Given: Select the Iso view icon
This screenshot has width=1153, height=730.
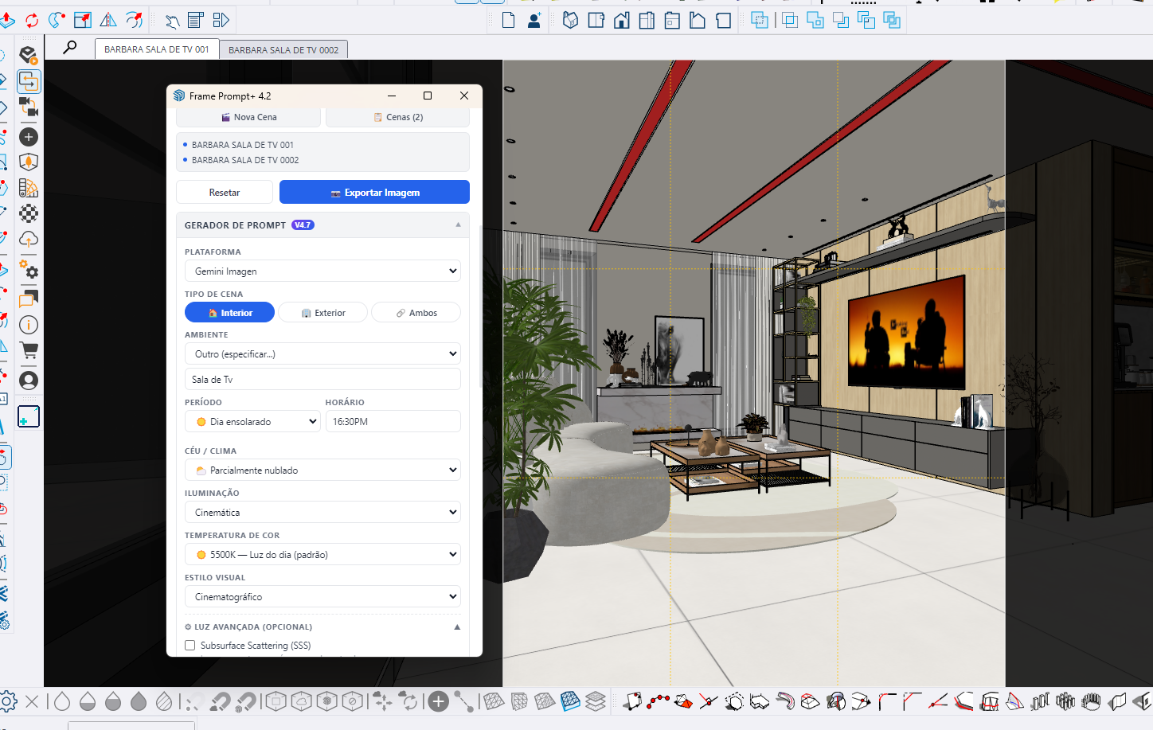Looking at the screenshot, I should click(570, 20).
